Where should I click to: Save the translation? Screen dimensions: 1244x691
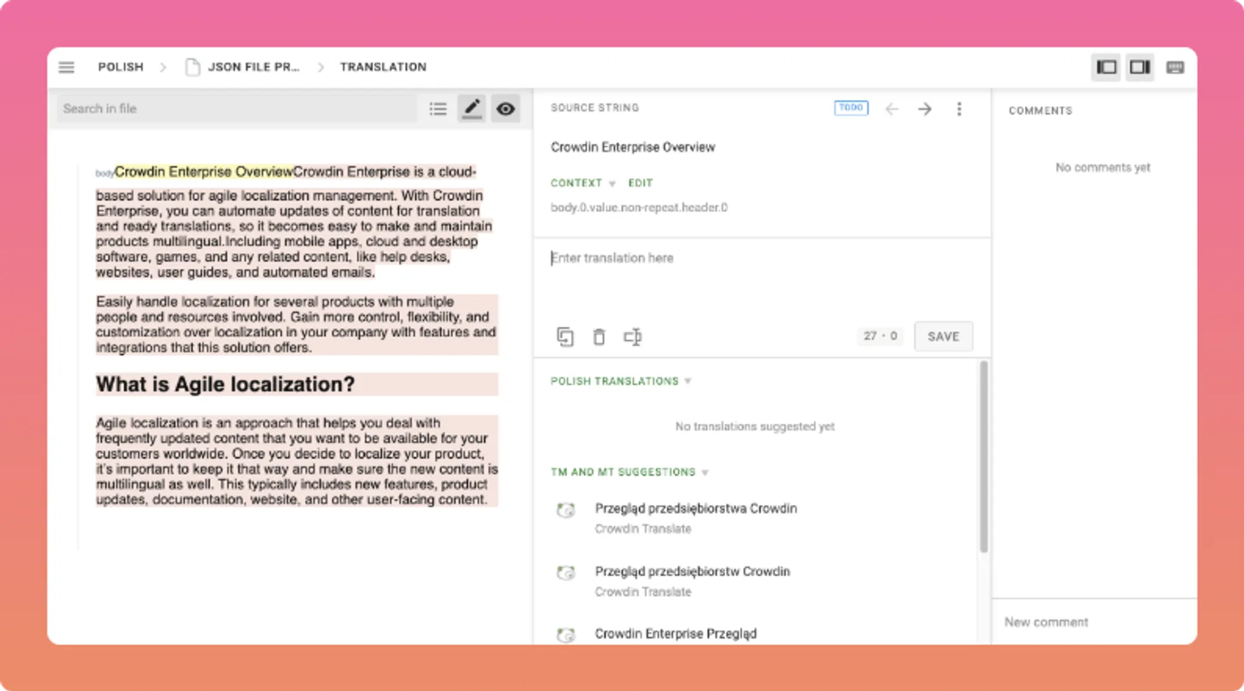943,336
